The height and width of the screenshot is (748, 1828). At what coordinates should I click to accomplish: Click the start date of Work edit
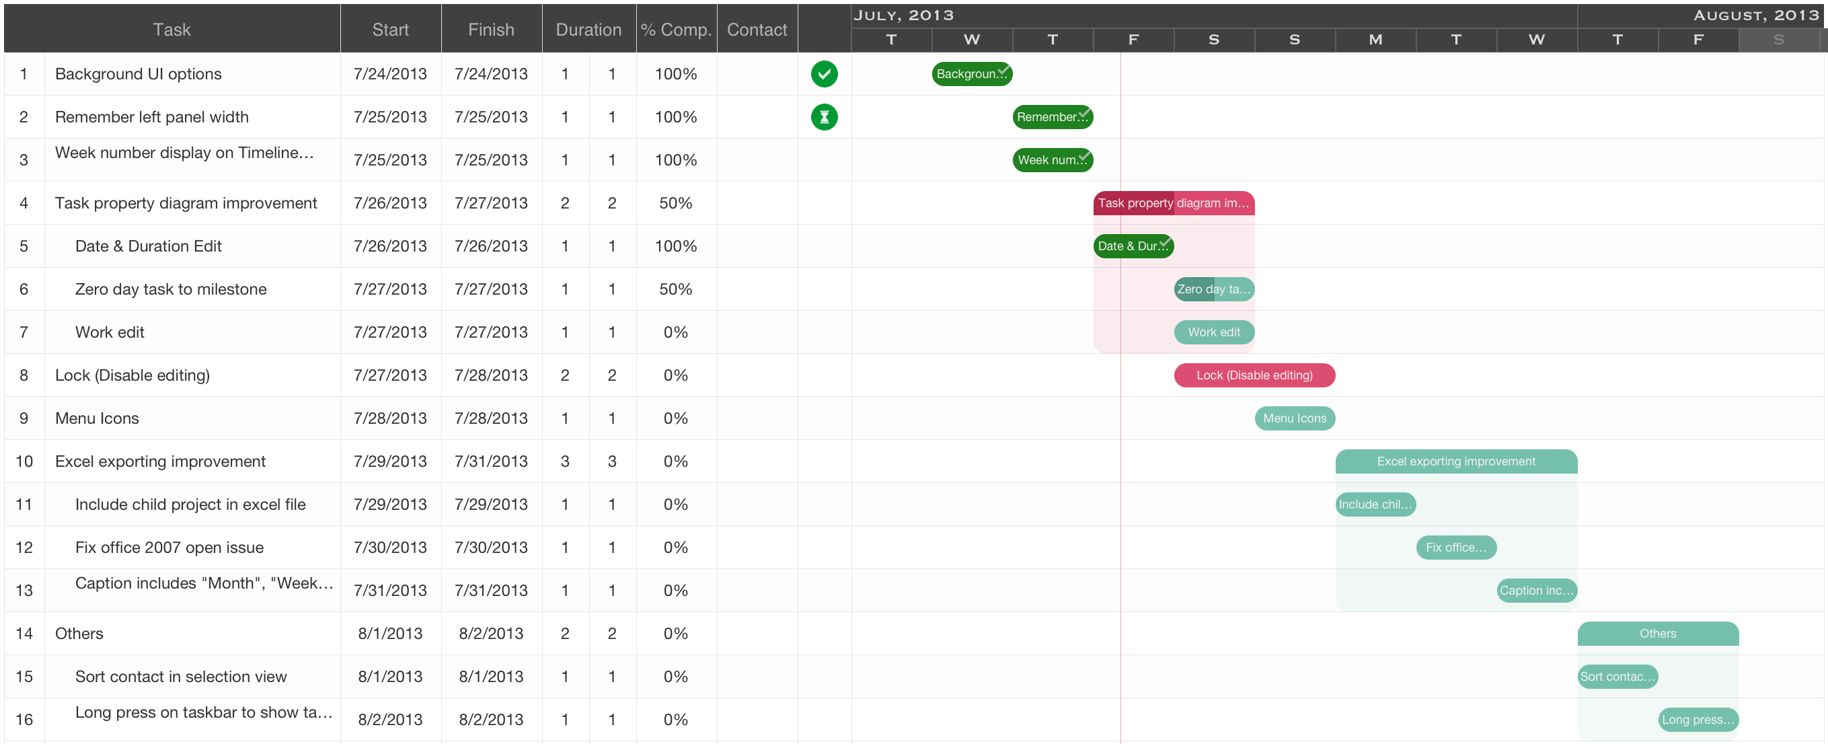coord(389,332)
